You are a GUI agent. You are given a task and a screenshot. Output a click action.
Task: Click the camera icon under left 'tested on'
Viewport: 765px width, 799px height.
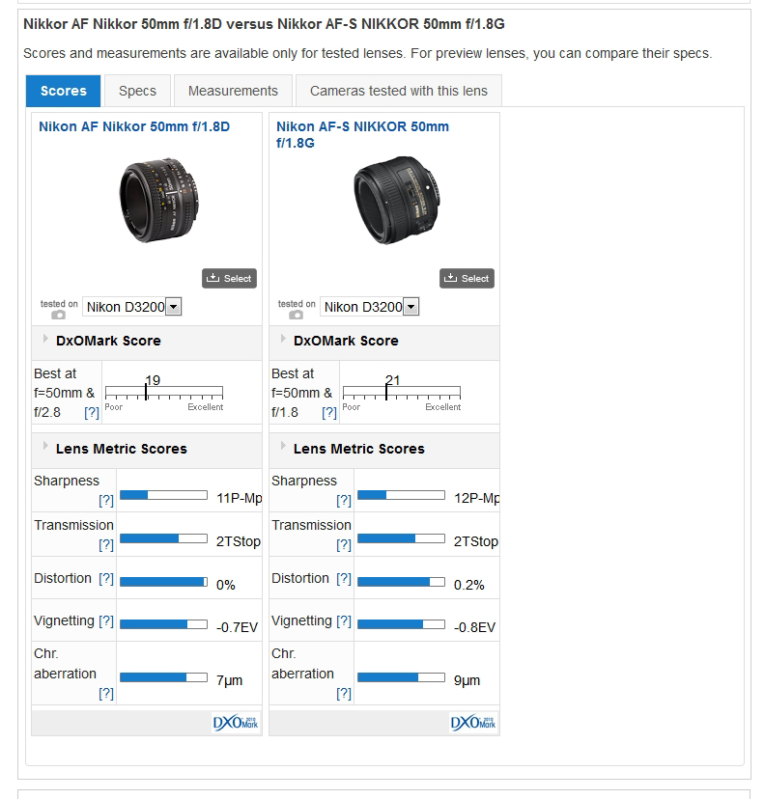point(59,315)
